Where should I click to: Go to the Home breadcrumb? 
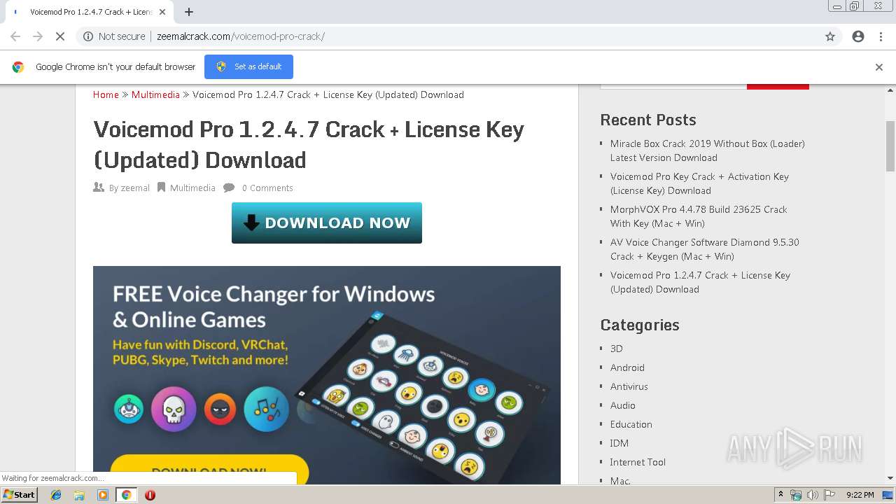pyautogui.click(x=106, y=94)
